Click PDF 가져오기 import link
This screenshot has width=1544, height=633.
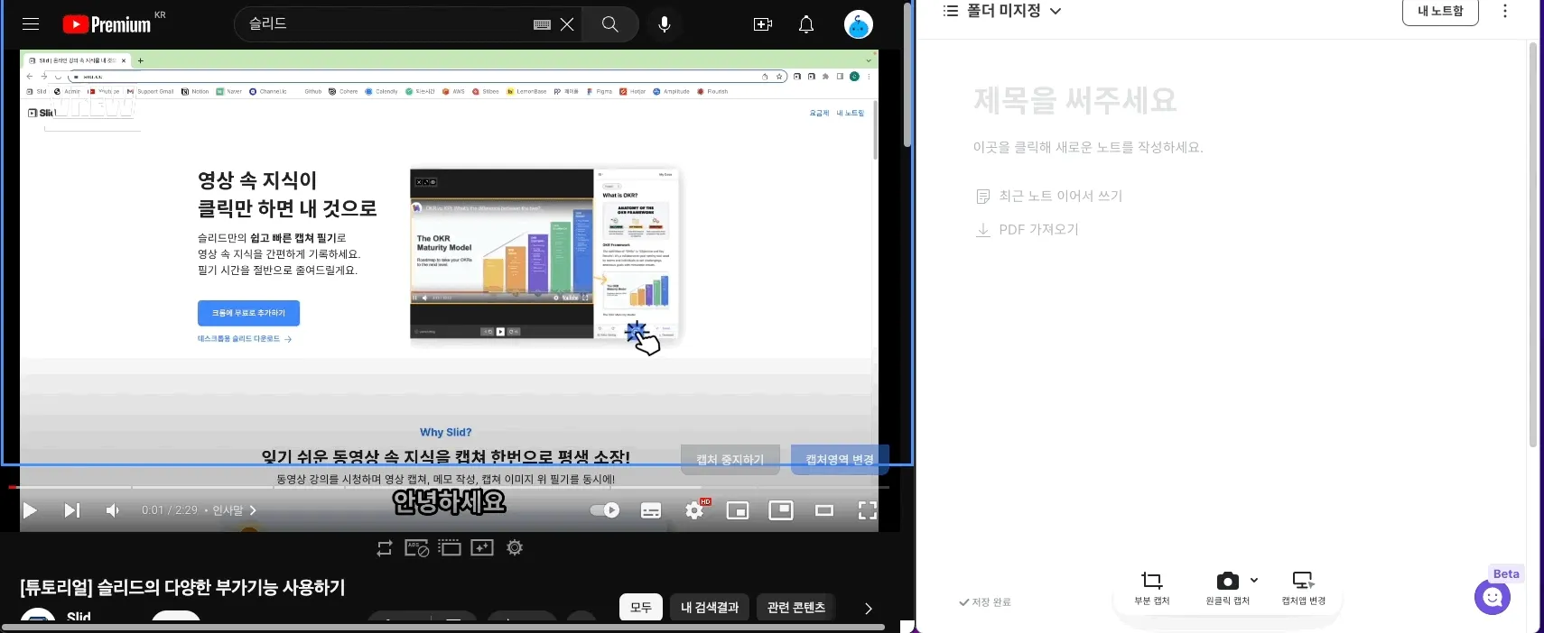(1028, 229)
